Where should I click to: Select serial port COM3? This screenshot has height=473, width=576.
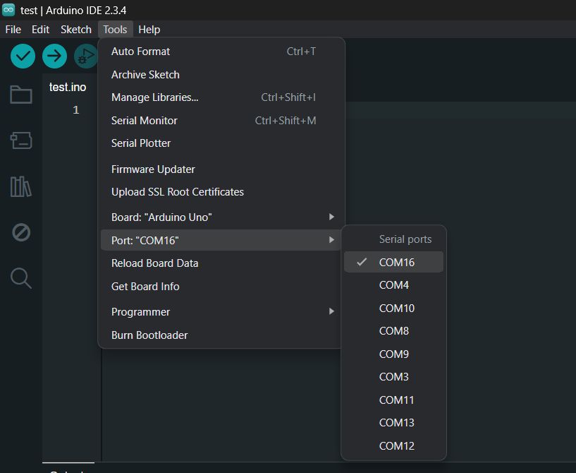point(393,377)
